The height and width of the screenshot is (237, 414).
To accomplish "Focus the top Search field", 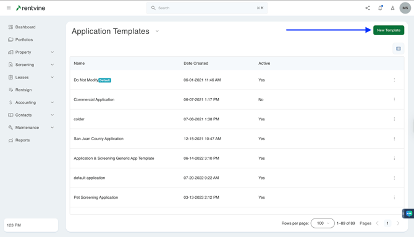I will [x=207, y=8].
